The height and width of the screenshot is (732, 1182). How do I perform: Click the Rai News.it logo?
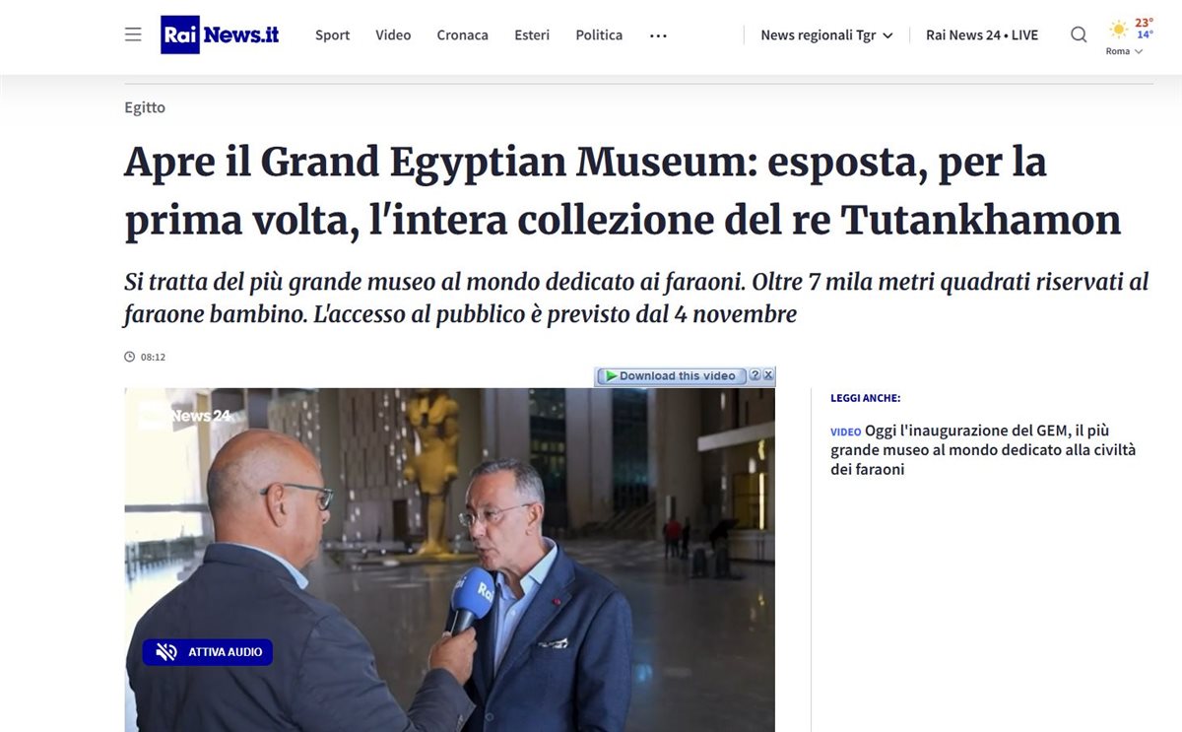click(x=220, y=34)
